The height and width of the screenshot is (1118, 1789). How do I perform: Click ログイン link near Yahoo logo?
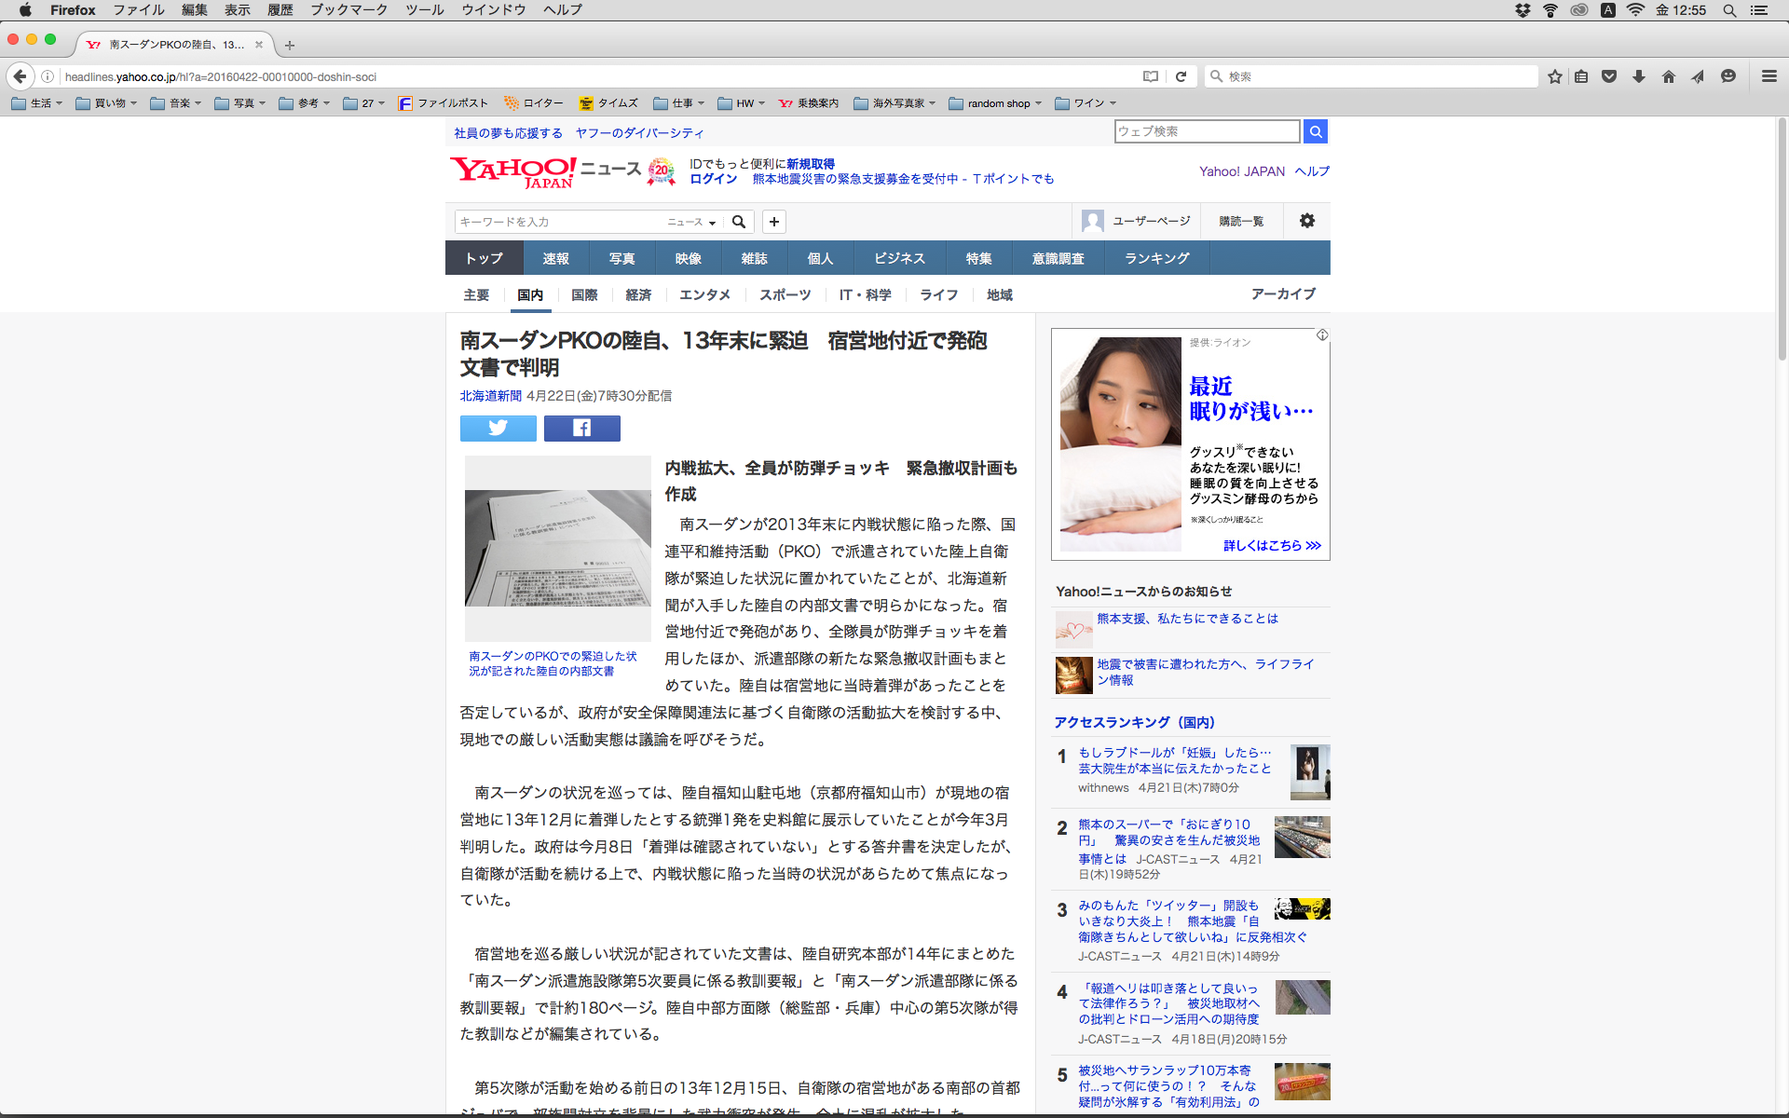[x=713, y=179]
